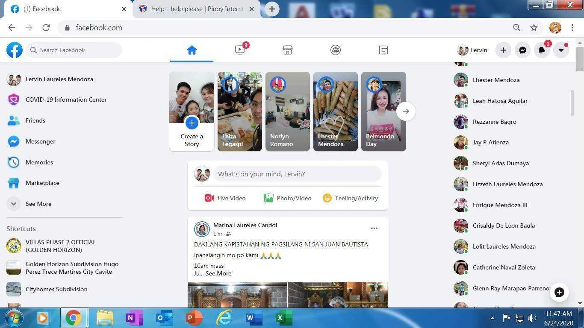
Task: Open Friends from left sidebar
Action: point(64,120)
